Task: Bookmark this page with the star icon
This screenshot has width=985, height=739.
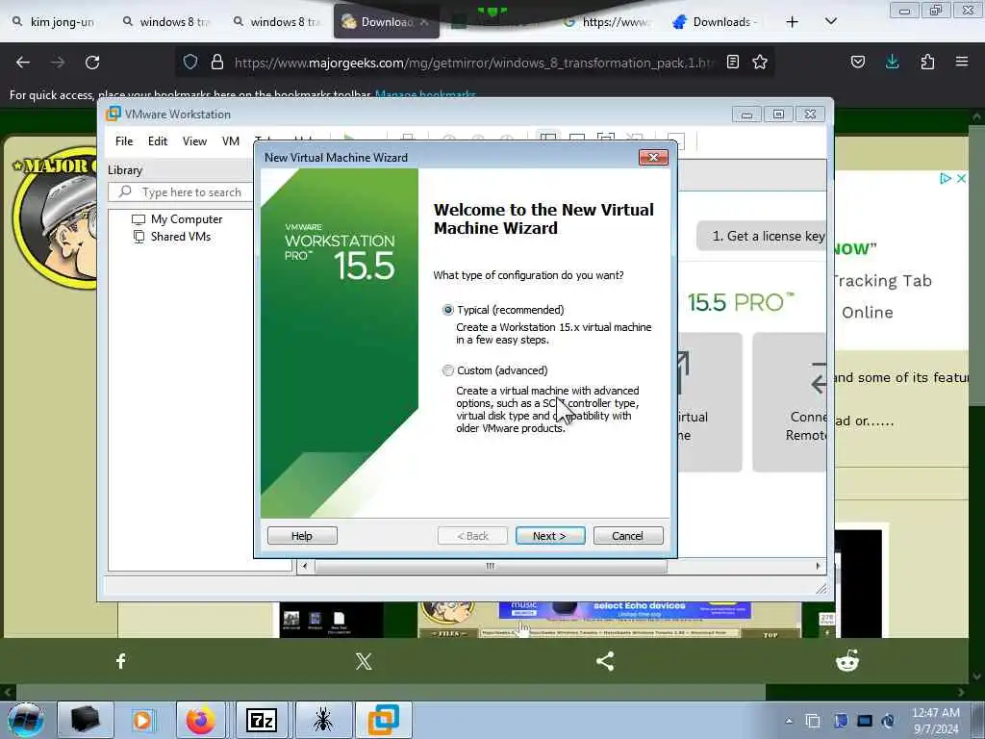Action: pos(760,62)
